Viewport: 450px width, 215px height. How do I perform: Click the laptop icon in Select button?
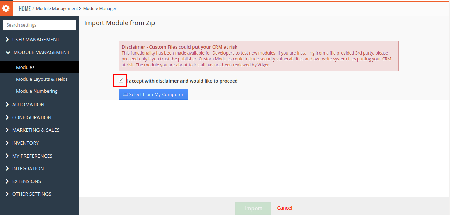[125, 95]
